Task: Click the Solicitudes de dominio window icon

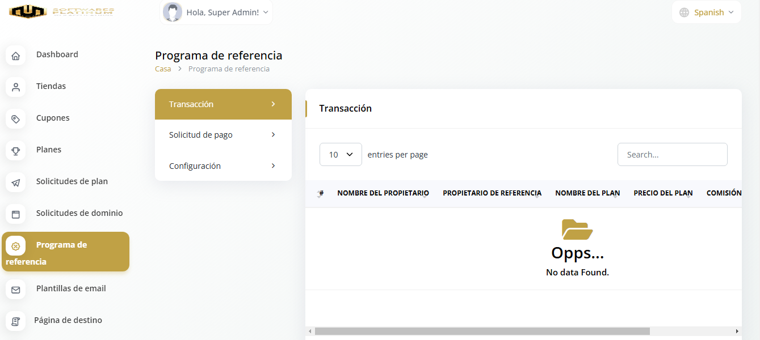Action: (x=16, y=214)
